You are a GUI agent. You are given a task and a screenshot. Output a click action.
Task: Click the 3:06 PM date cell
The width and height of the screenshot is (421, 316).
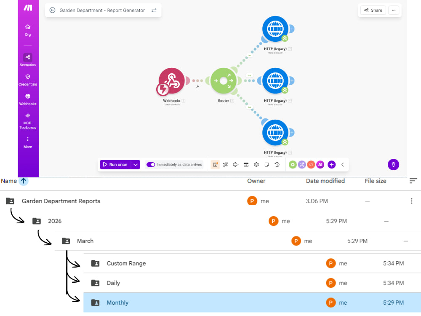point(317,201)
